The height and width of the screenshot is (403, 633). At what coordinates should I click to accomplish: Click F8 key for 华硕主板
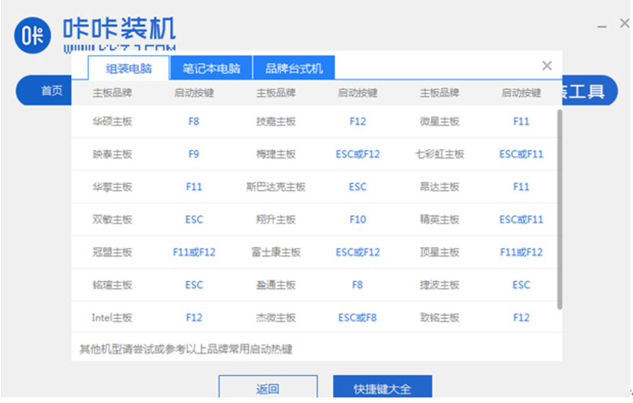click(x=194, y=121)
